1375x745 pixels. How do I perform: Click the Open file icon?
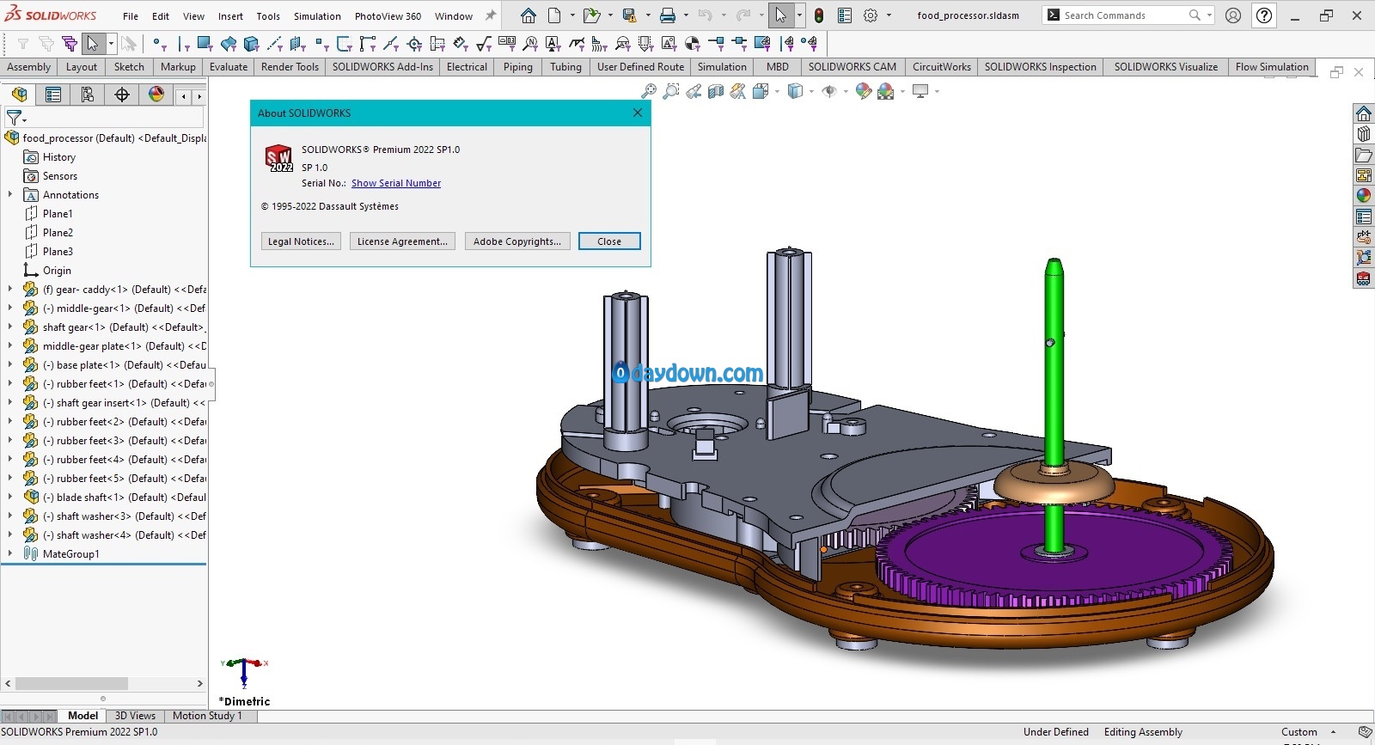pos(590,15)
